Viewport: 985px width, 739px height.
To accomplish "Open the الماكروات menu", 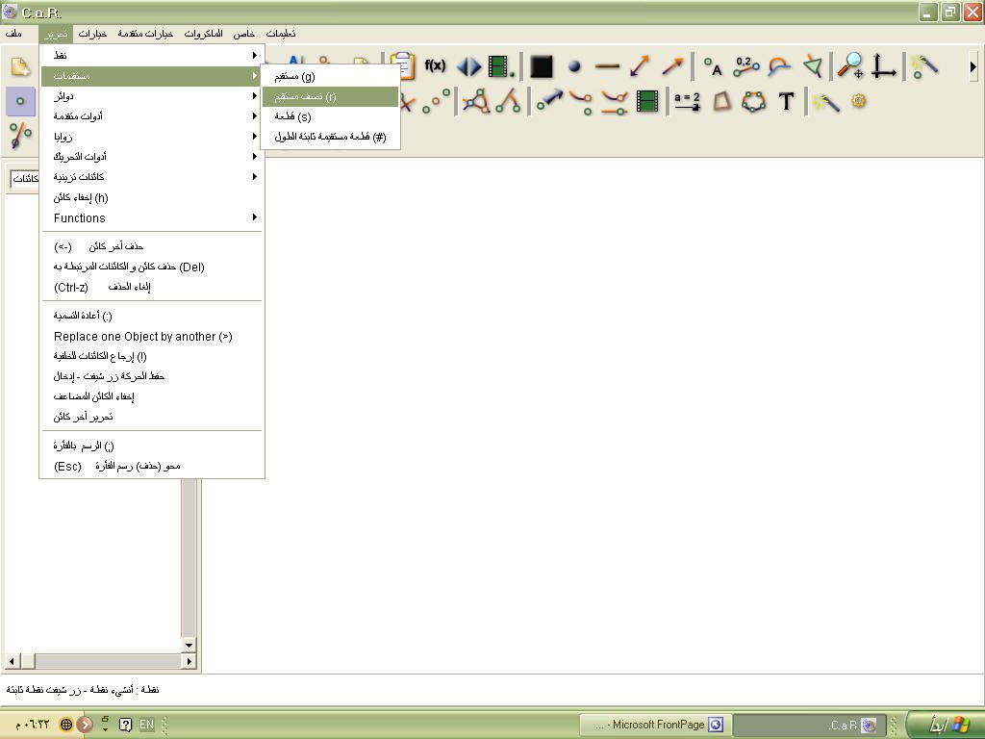I will 203,34.
